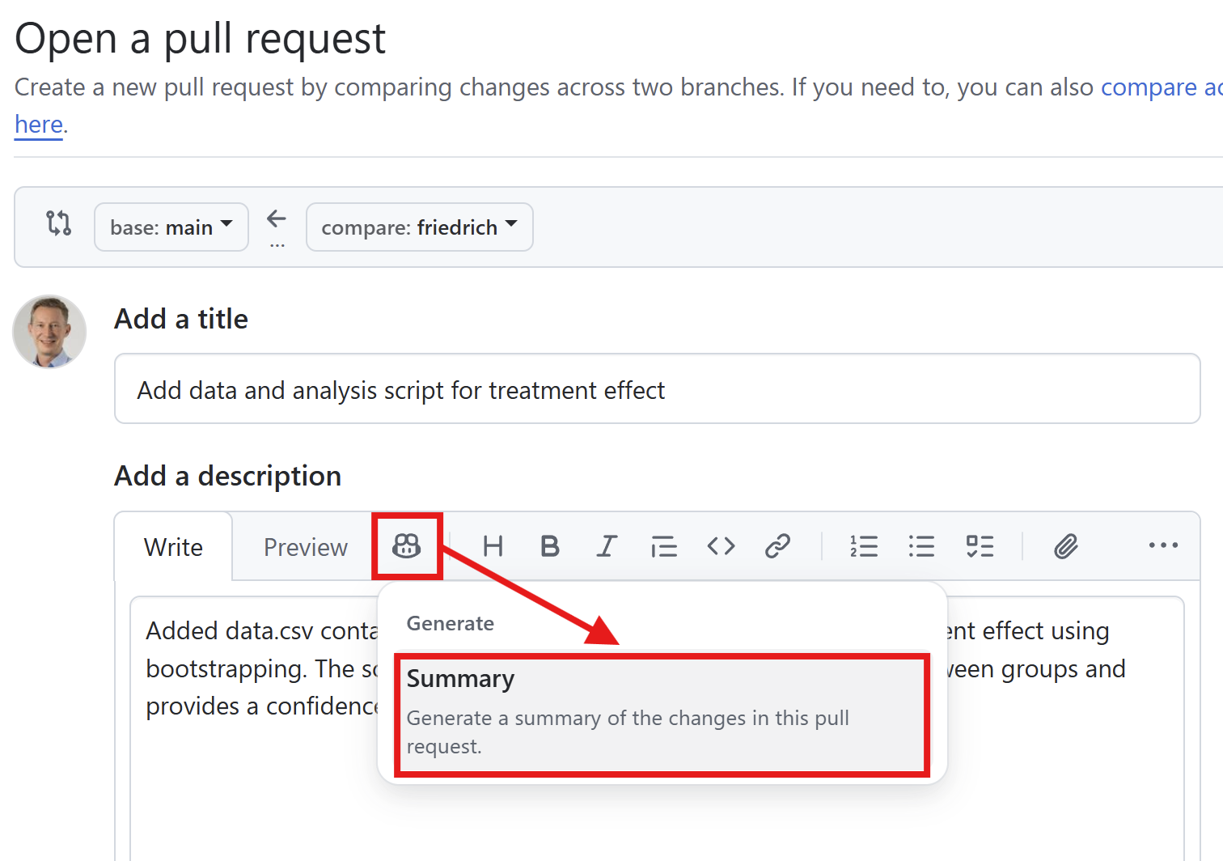Insert a numbered list
This screenshot has height=861, width=1223.
point(864,546)
